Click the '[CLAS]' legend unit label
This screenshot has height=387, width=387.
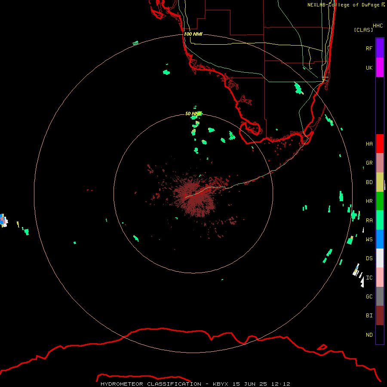pyautogui.click(x=363, y=30)
